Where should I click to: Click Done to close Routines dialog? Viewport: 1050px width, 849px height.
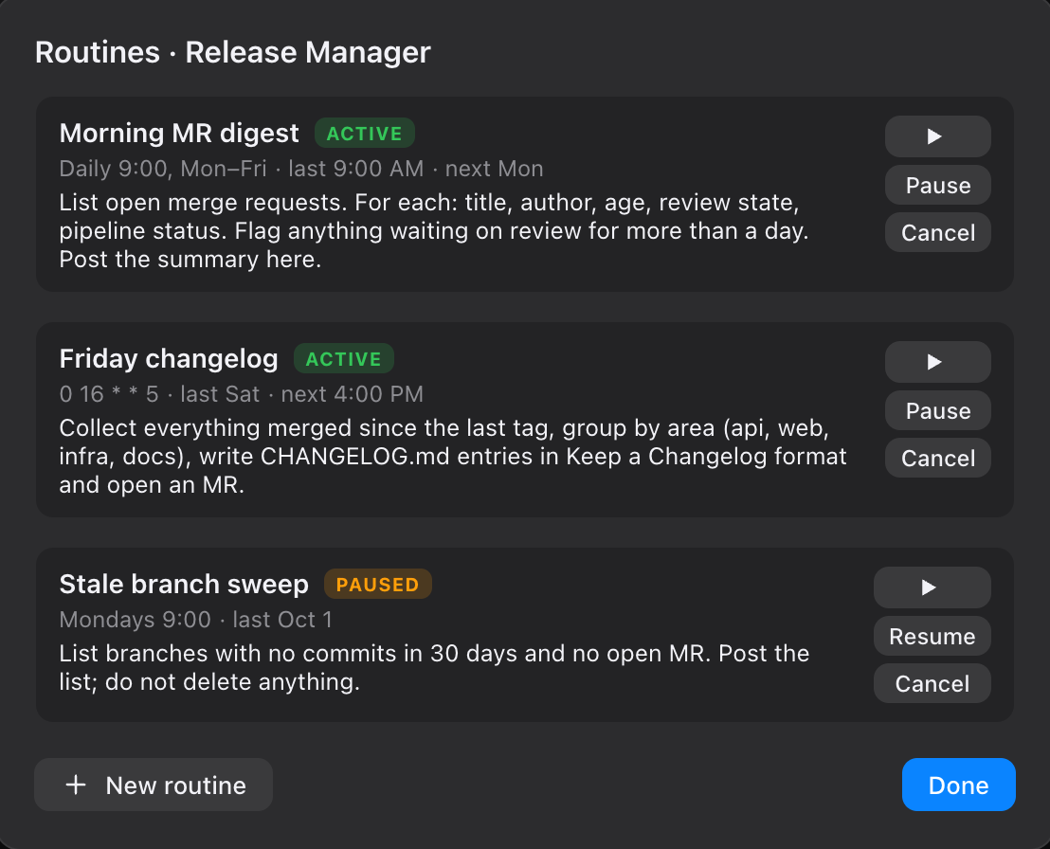point(958,785)
